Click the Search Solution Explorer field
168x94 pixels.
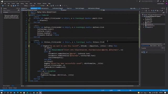pos(152,13)
